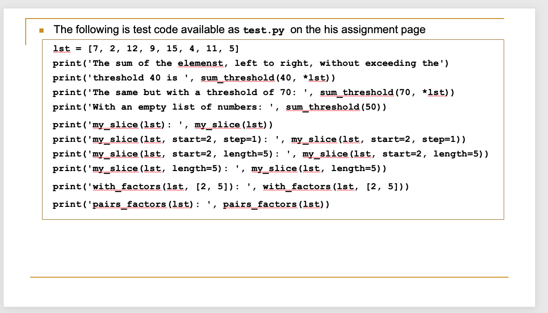Click the bottom horizontal divider line

[269, 277]
